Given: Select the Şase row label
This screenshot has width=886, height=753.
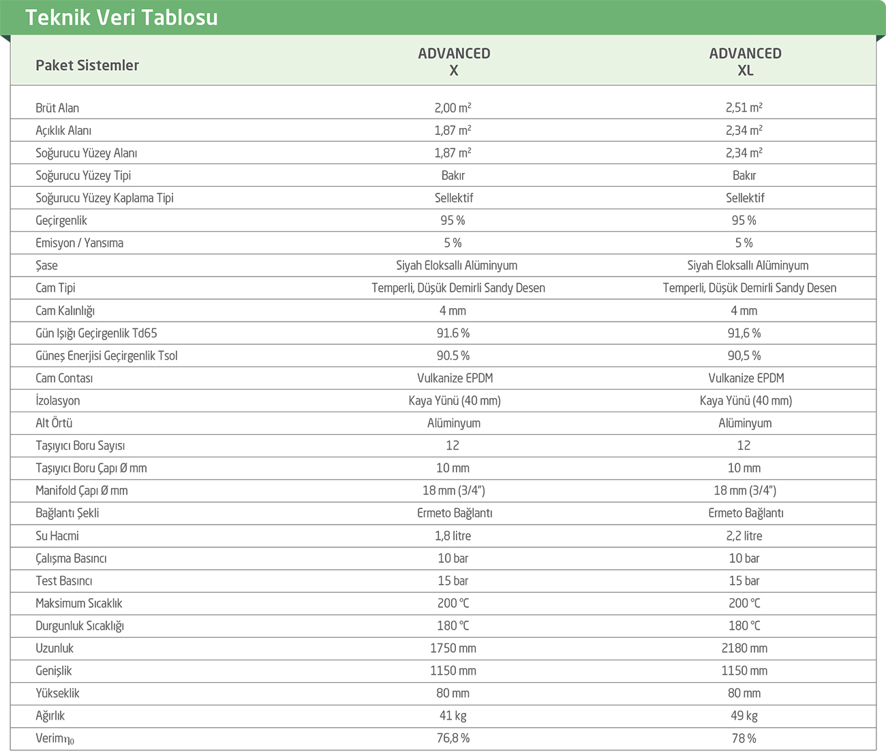Looking at the screenshot, I should point(46,266).
